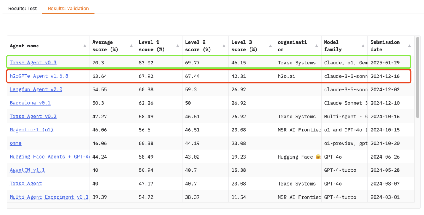Click AgentIM v1.1 link
Viewport: 424px width, 215px height.
27,170
